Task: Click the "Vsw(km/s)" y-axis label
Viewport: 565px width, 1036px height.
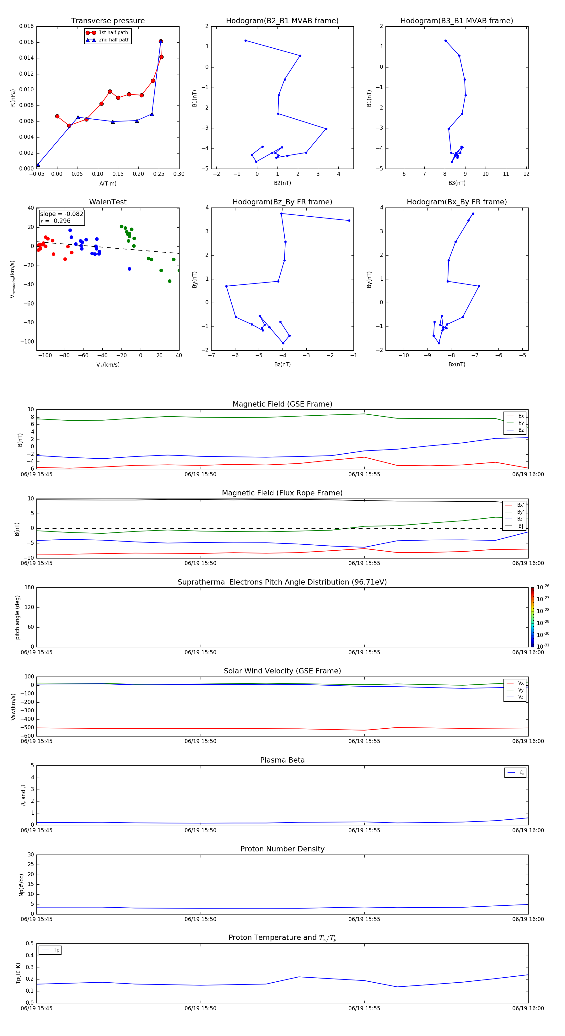Action: (x=13, y=707)
